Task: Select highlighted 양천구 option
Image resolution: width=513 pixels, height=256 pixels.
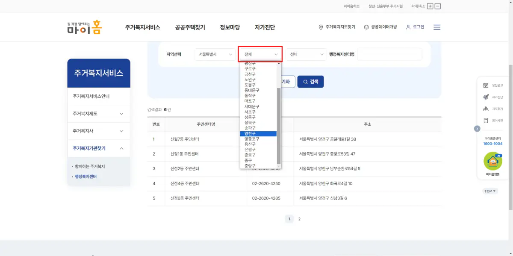Action: click(259, 133)
